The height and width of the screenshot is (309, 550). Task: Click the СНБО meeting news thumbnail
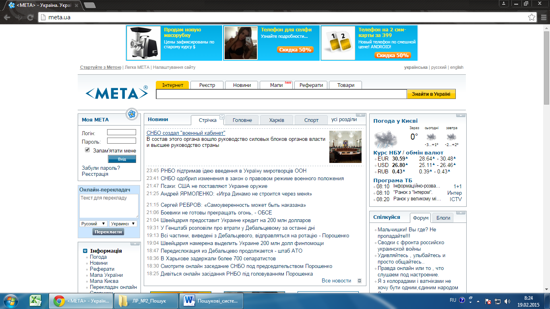click(x=345, y=147)
